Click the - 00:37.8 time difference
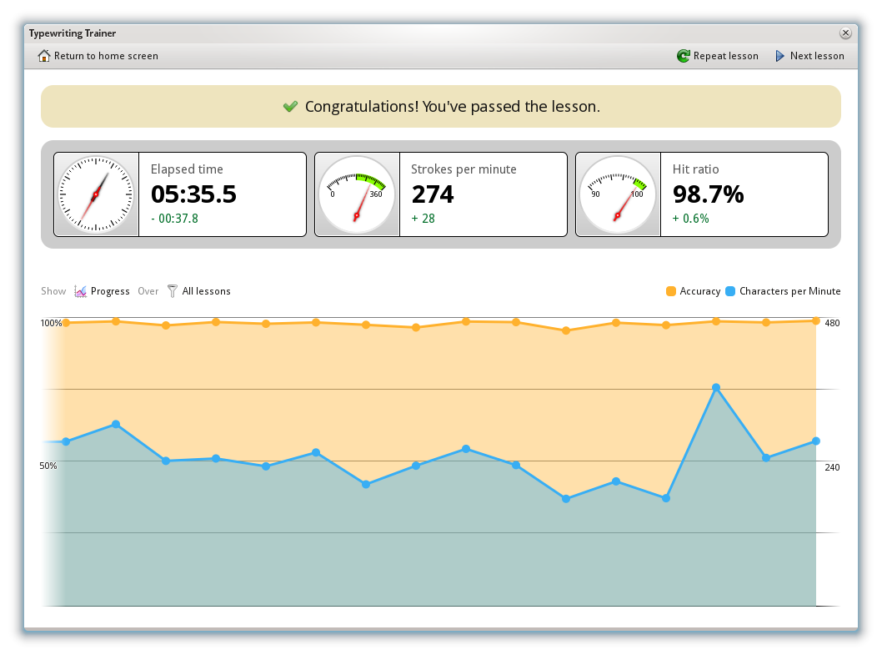Screen dimensions: 882x655 pyautogui.click(x=174, y=219)
